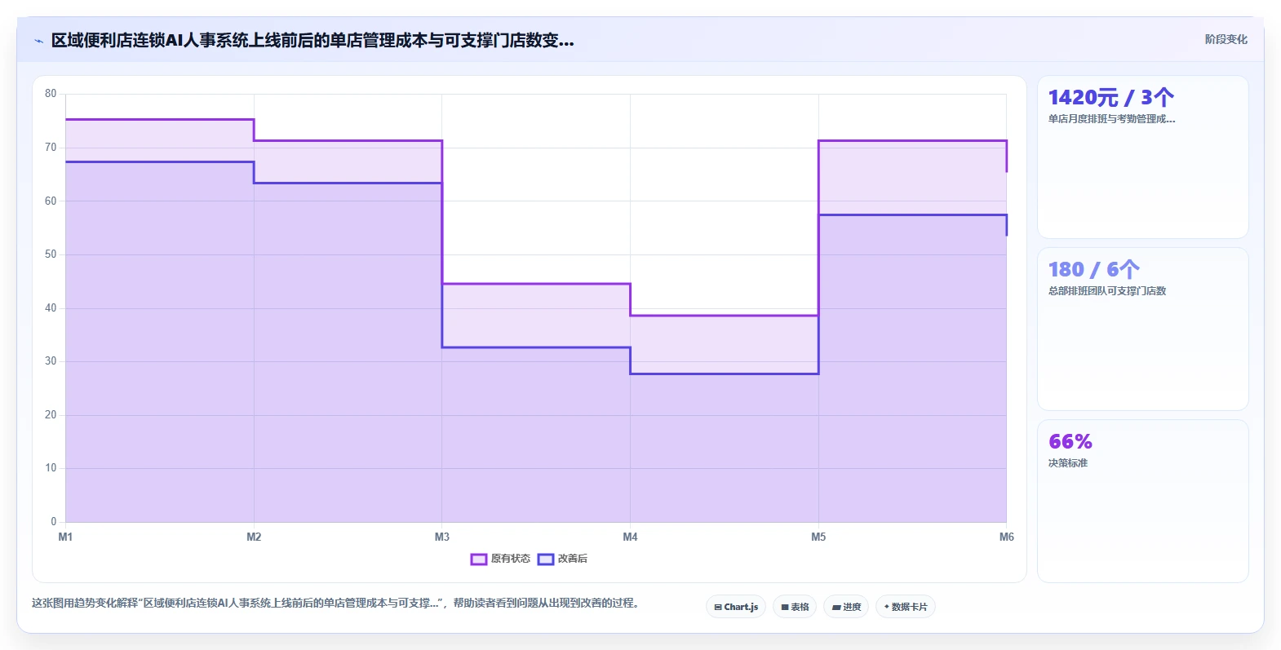Screen dimensions: 1281x650
Task: Click the trend icon beside the title
Action: pyautogui.click(x=38, y=41)
